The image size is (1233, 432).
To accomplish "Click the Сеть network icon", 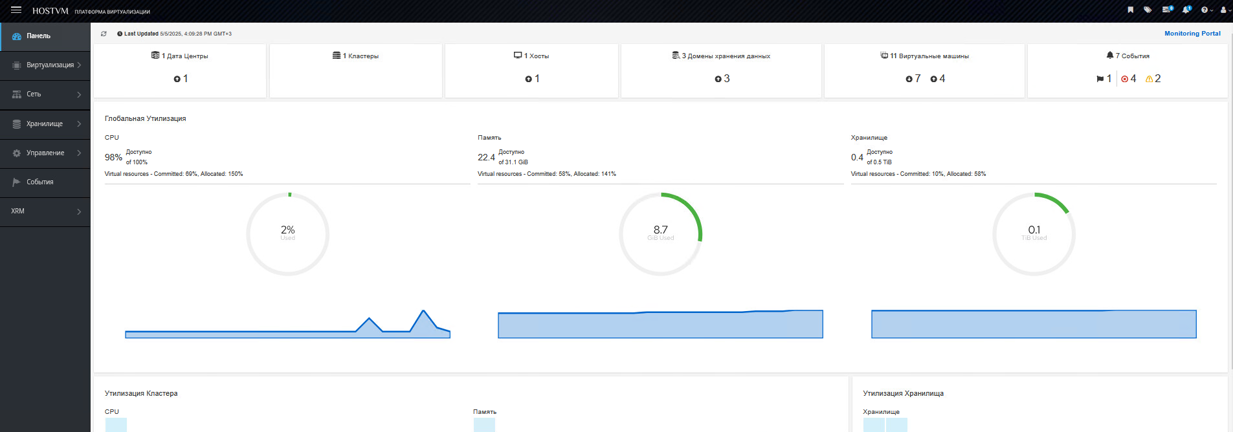I will (17, 94).
